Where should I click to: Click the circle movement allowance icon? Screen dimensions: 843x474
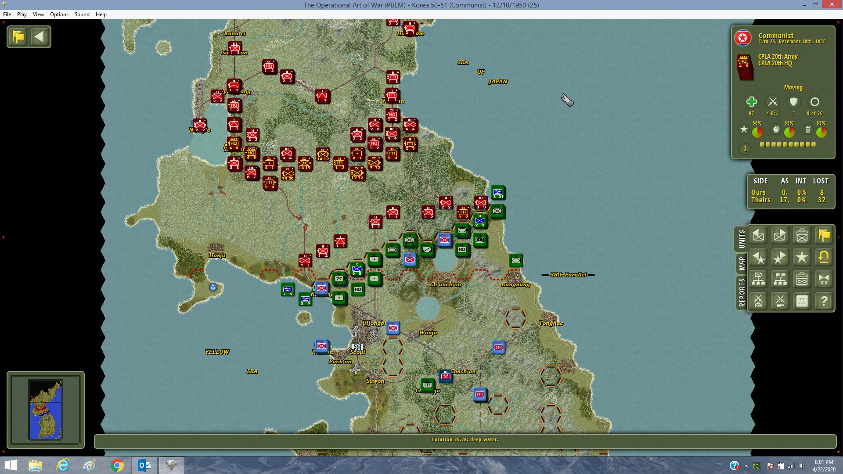click(x=814, y=102)
